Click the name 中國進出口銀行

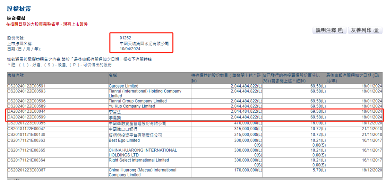(x=123, y=129)
